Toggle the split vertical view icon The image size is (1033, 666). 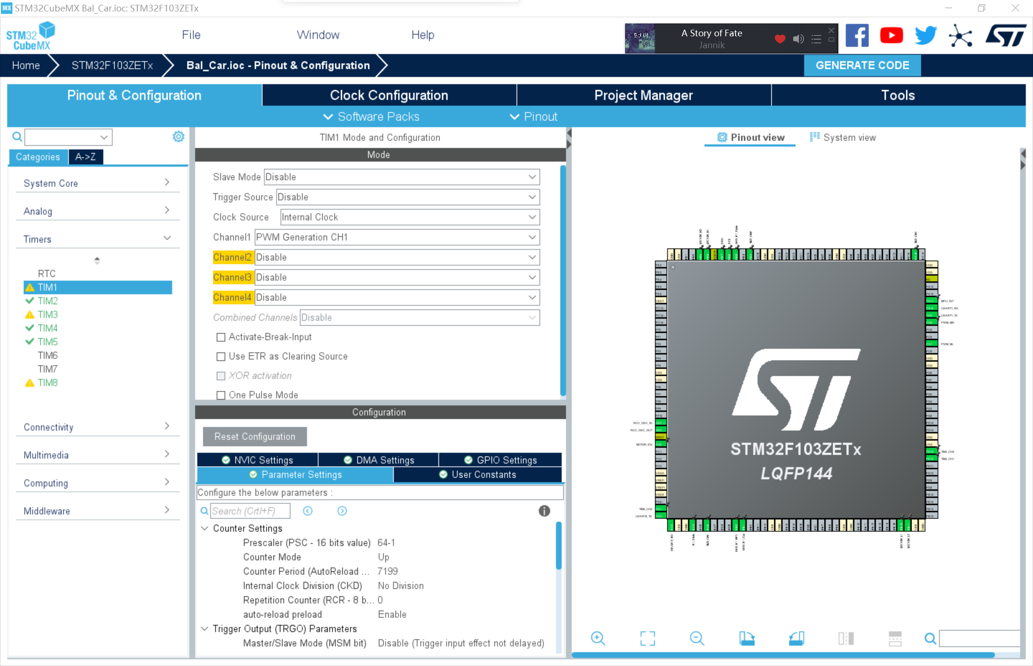click(x=846, y=638)
